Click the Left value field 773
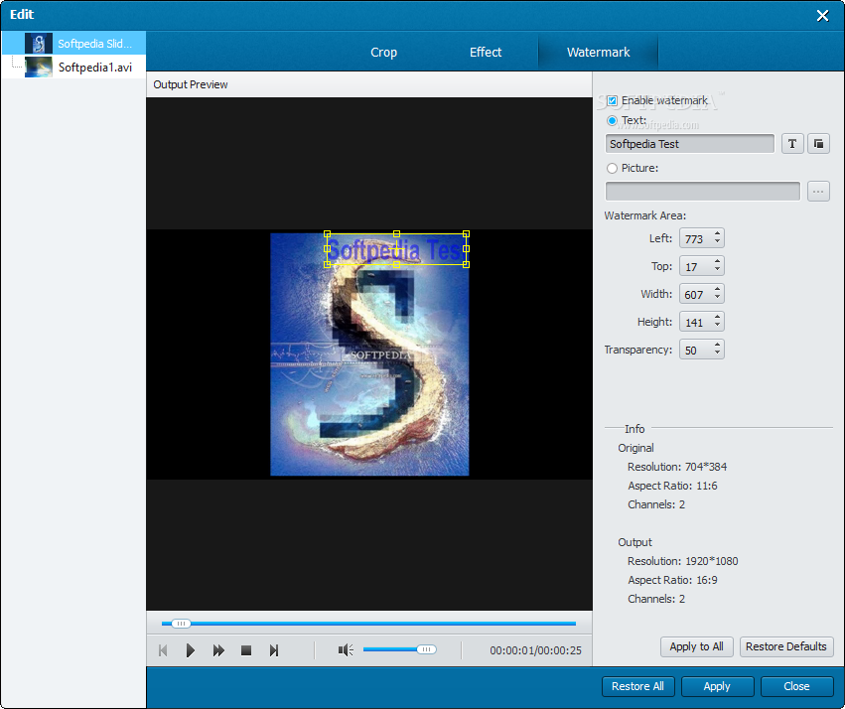 click(696, 238)
